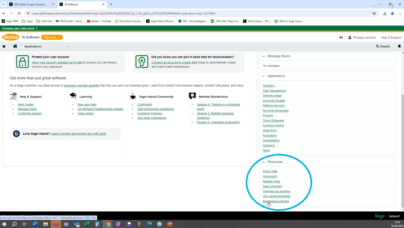Viewport: 404px width, 228px height.
Task: Click 'Leave a review and receive an e-gift card'
Action: tap(78, 134)
